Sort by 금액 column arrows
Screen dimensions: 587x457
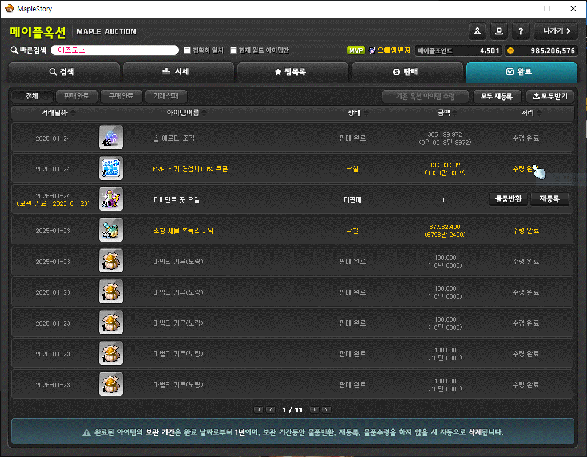(x=454, y=113)
